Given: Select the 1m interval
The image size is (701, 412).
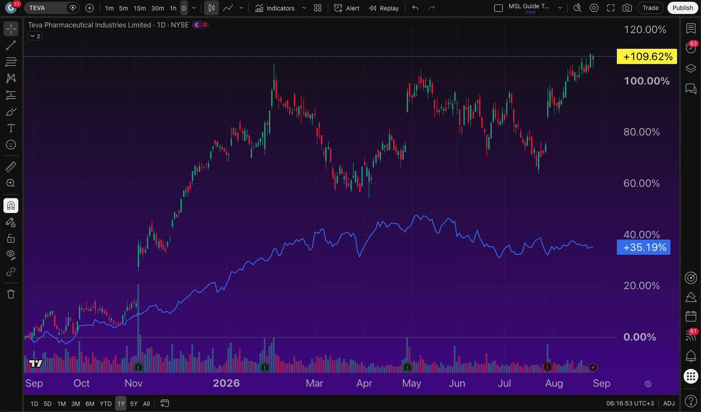Looking at the screenshot, I should point(110,8).
